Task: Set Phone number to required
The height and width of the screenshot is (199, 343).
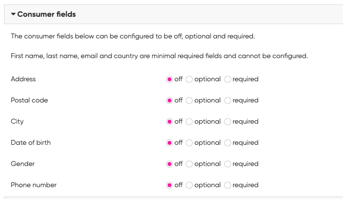Action: pyautogui.click(x=228, y=185)
